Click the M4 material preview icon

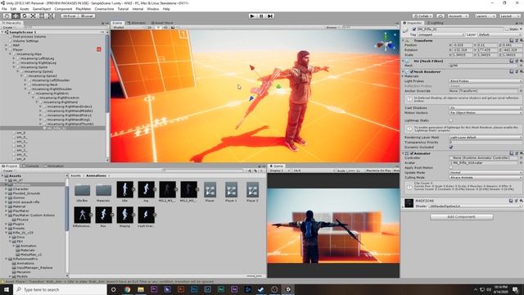pyautogui.click(x=409, y=203)
